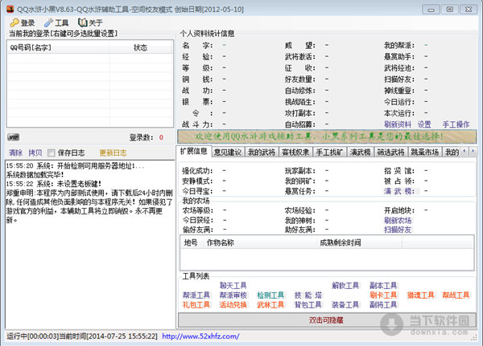The image size is (483, 346).
Task: Open the www.52xhfz.com link
Action: pos(200,336)
